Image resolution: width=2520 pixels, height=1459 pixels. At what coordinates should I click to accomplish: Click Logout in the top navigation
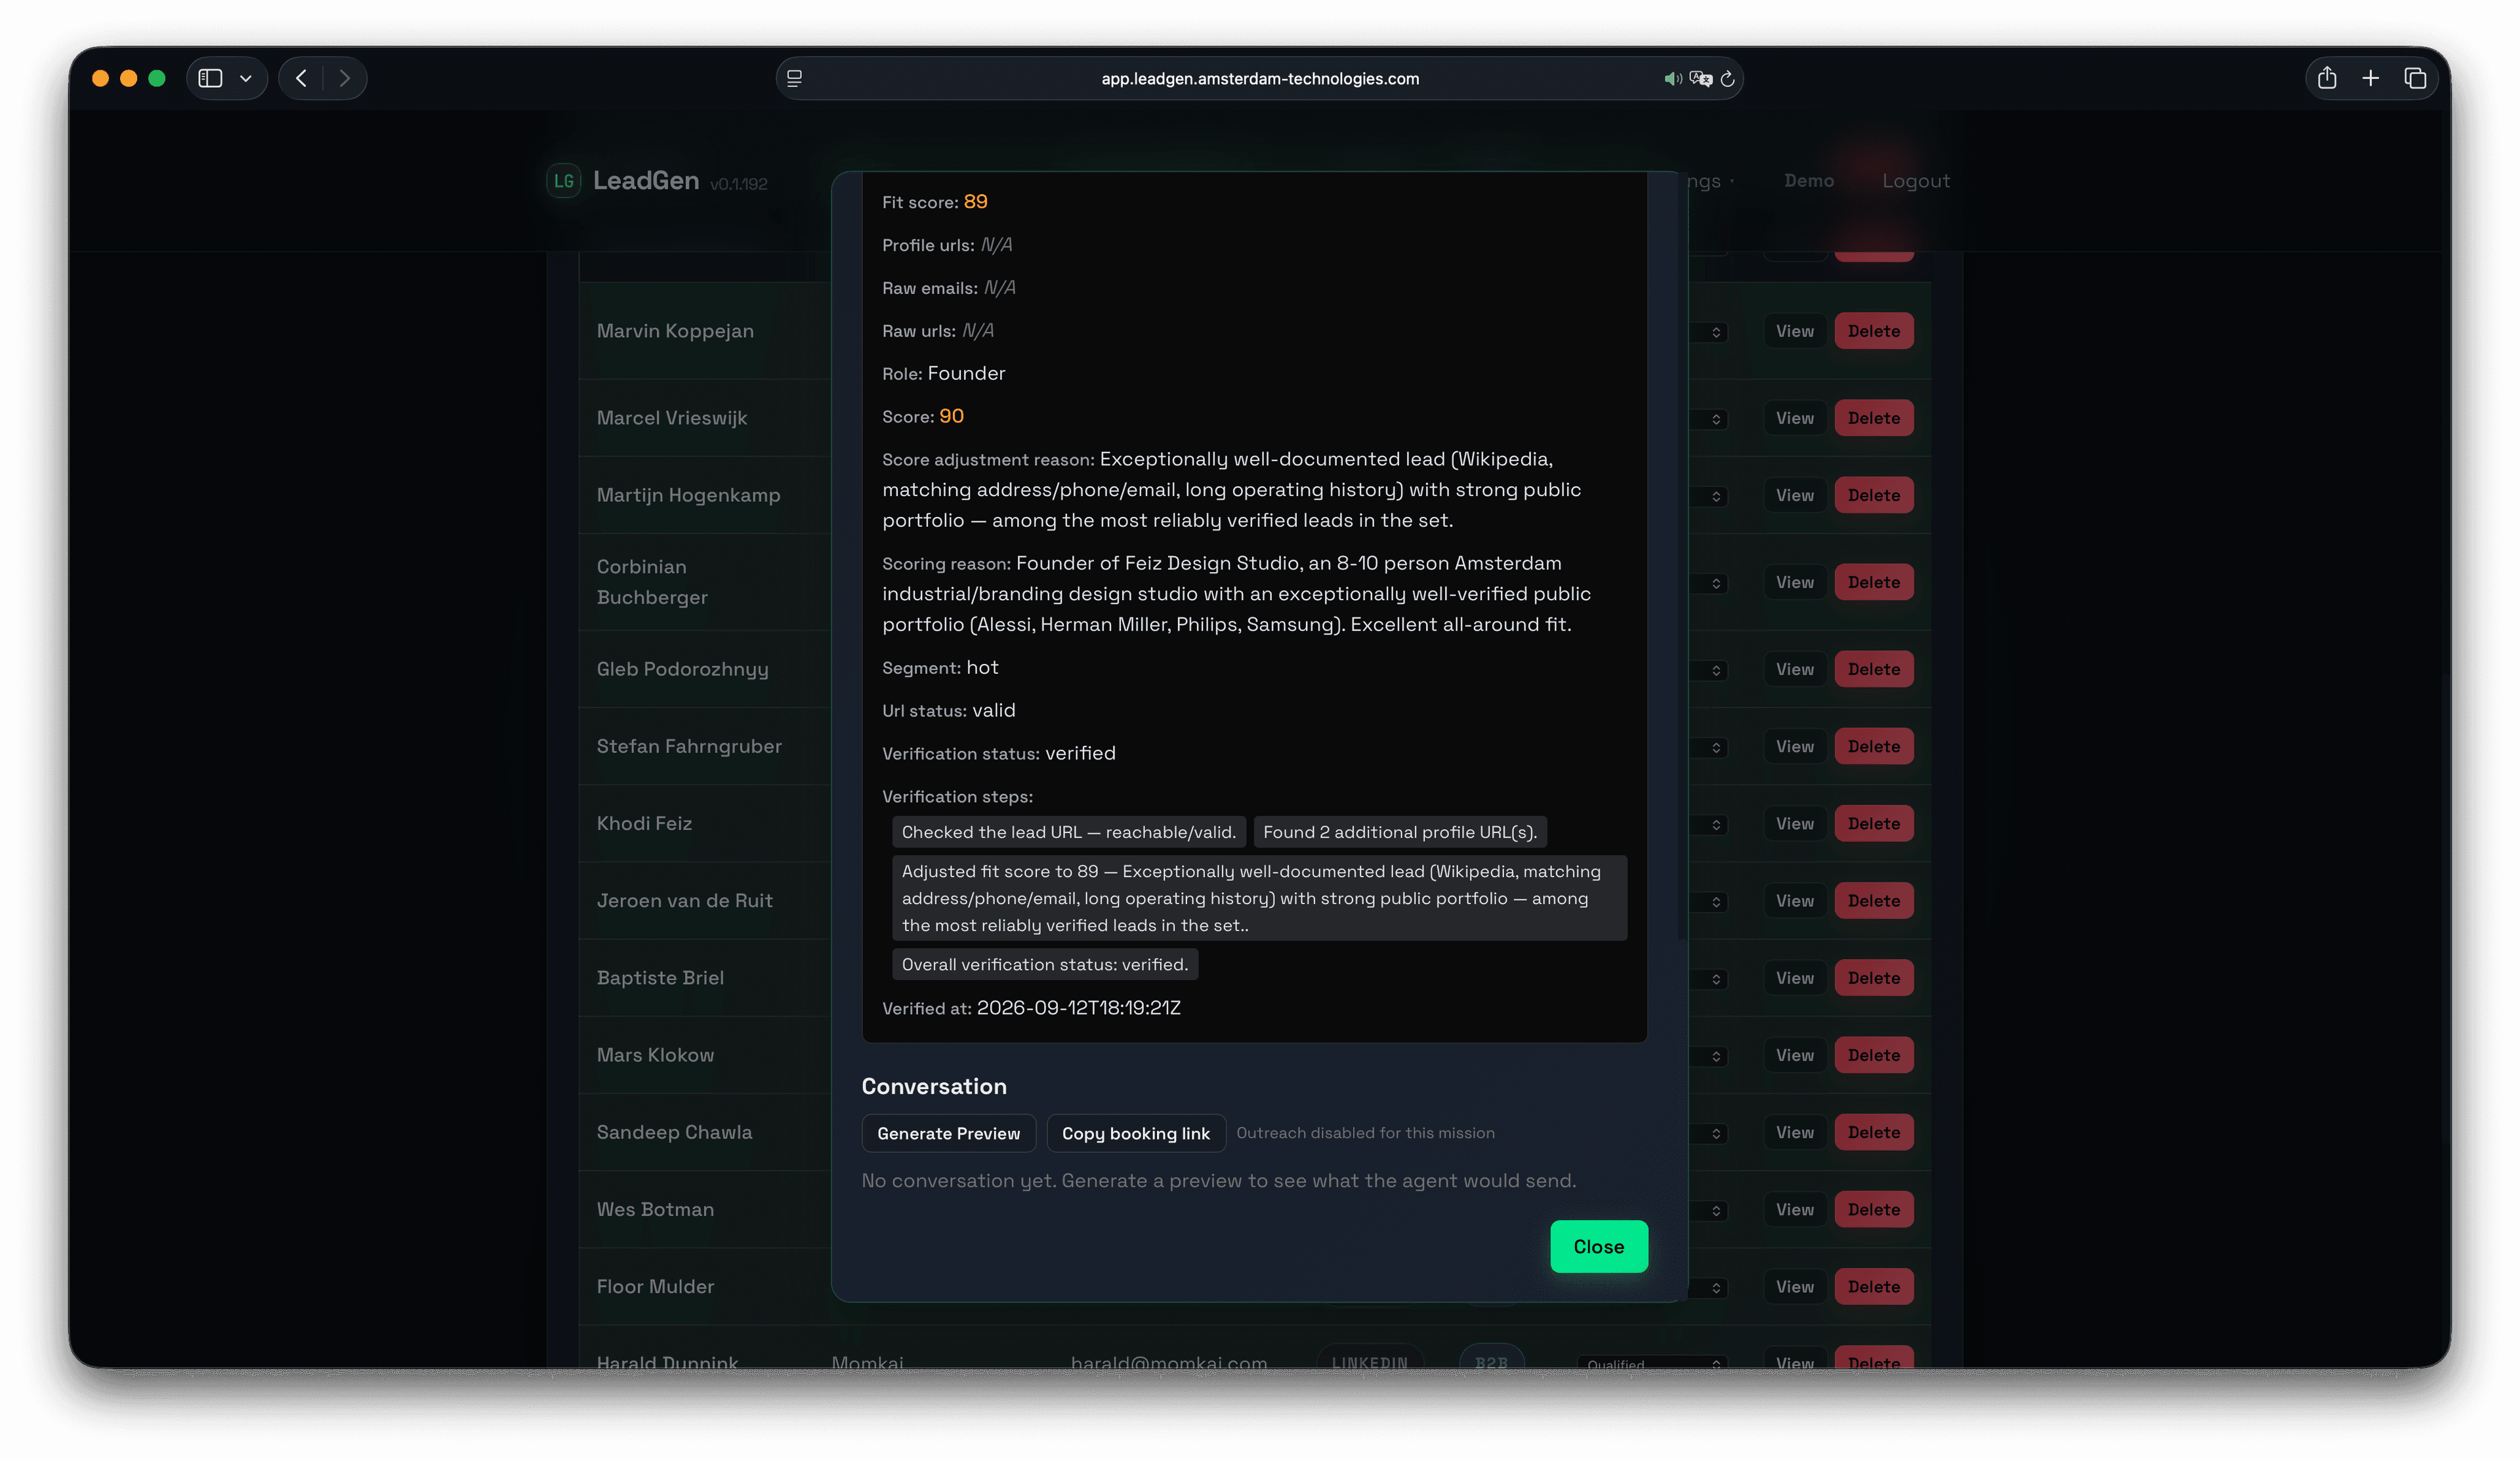pyautogui.click(x=1916, y=181)
